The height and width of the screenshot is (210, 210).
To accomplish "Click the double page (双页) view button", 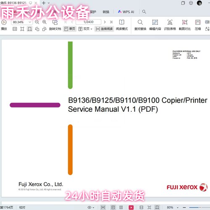I will point(84,29).
